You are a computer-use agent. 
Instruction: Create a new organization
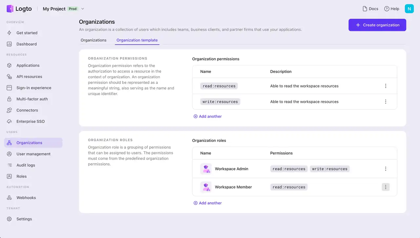tap(377, 25)
